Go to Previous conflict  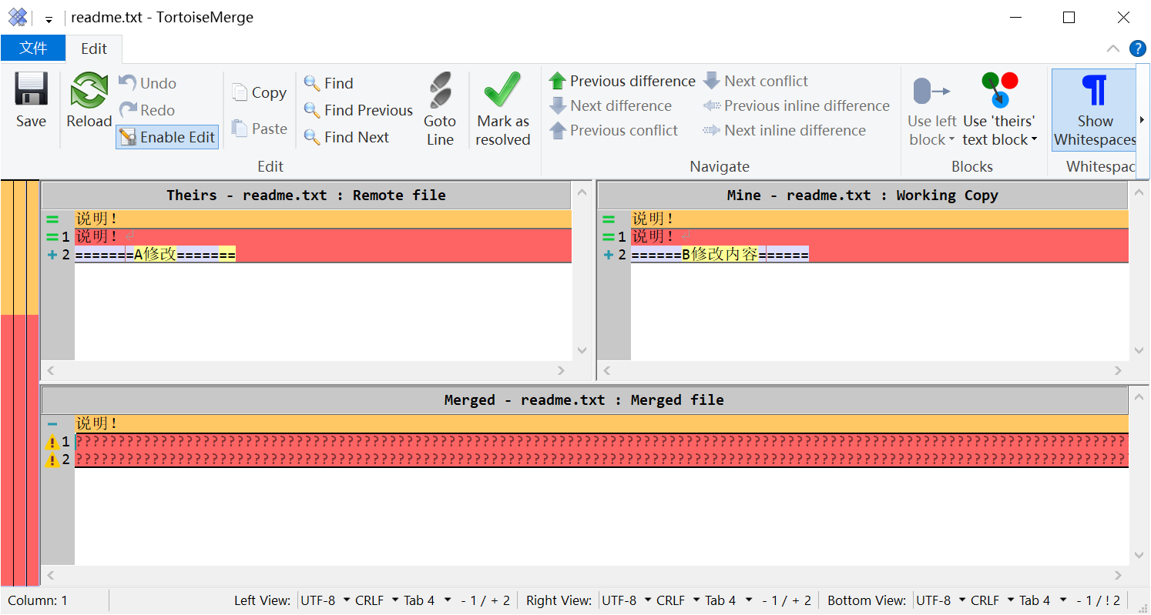click(613, 130)
